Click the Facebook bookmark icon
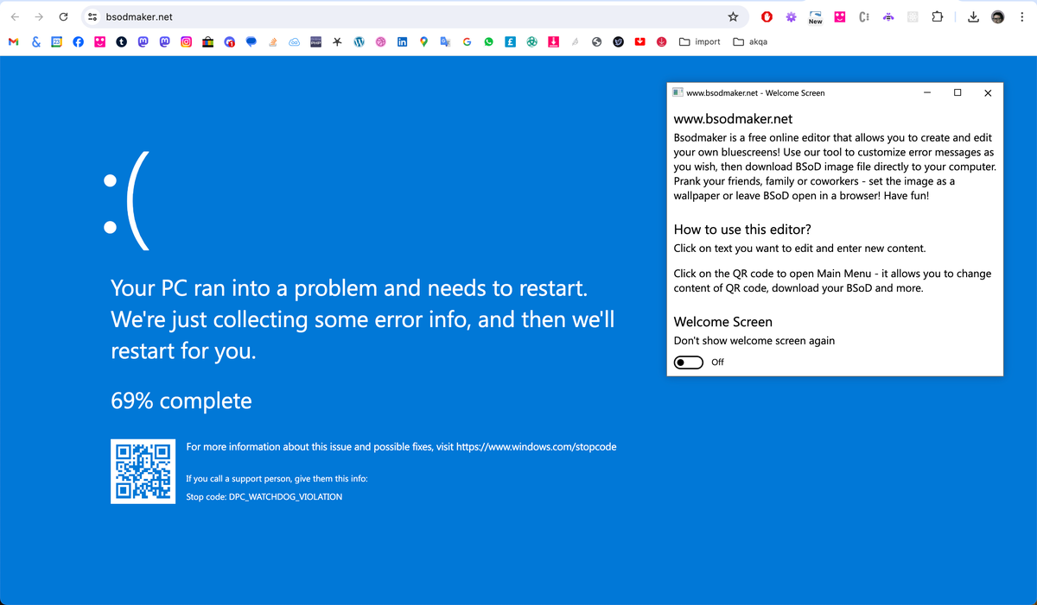 click(x=79, y=41)
